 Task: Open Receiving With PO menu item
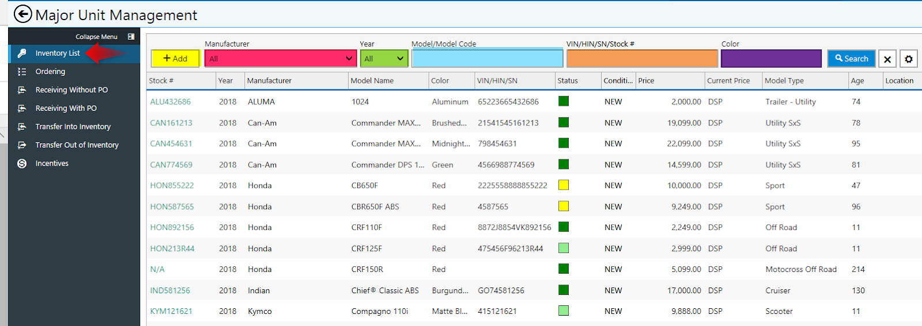tap(66, 108)
